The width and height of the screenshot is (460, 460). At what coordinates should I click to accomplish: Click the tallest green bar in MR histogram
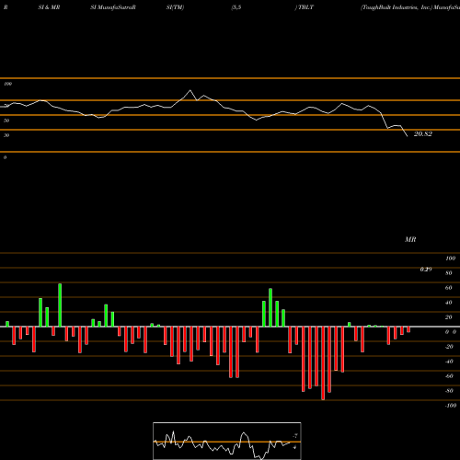[60, 305]
